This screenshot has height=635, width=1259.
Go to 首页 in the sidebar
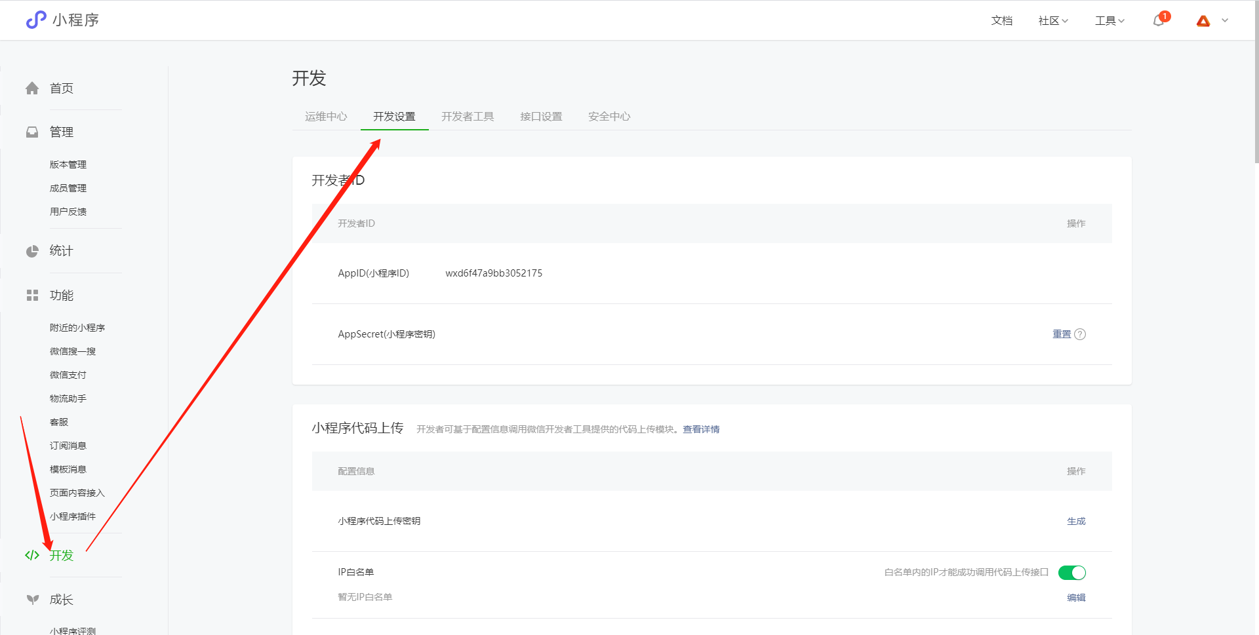tap(62, 88)
